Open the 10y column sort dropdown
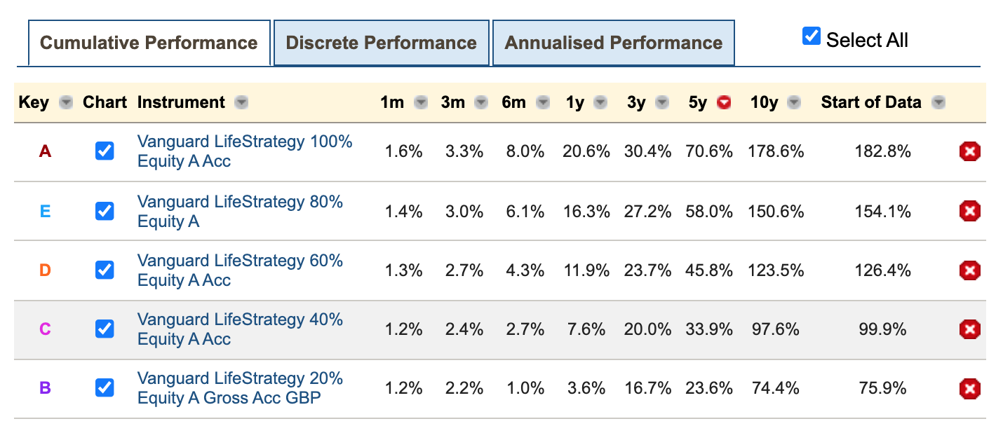 click(793, 103)
